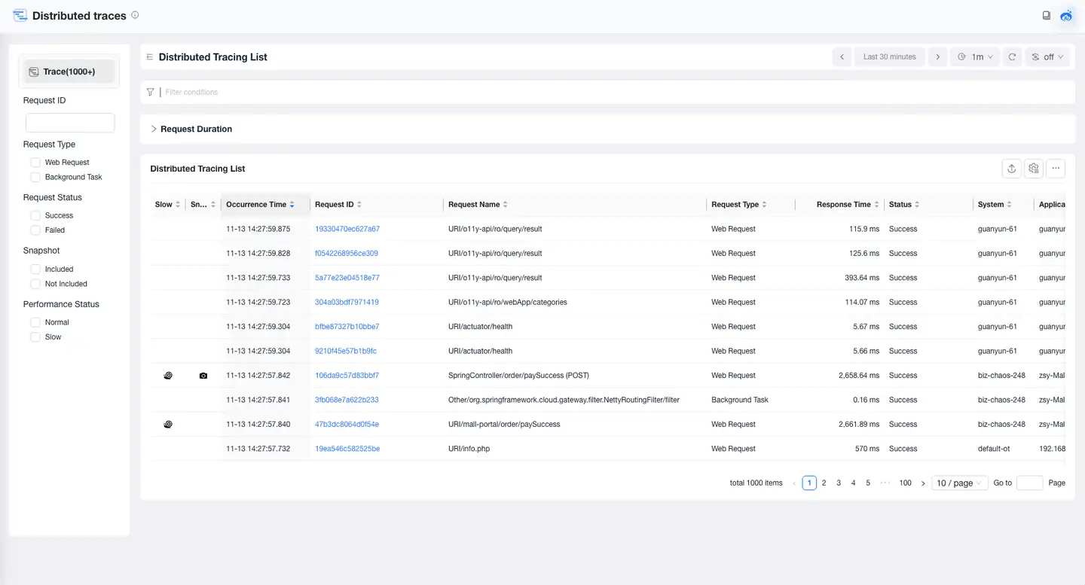Enable the Failed status checkbox
Viewport: 1085px width, 585px height.
35,230
